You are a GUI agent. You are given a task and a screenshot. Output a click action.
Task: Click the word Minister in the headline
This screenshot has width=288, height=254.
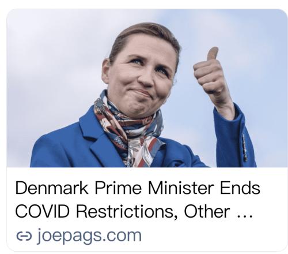click(181, 188)
